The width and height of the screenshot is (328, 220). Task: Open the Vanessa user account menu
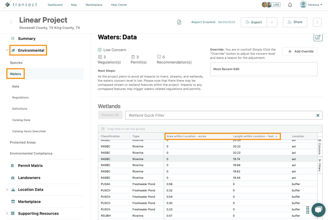click(311, 4)
